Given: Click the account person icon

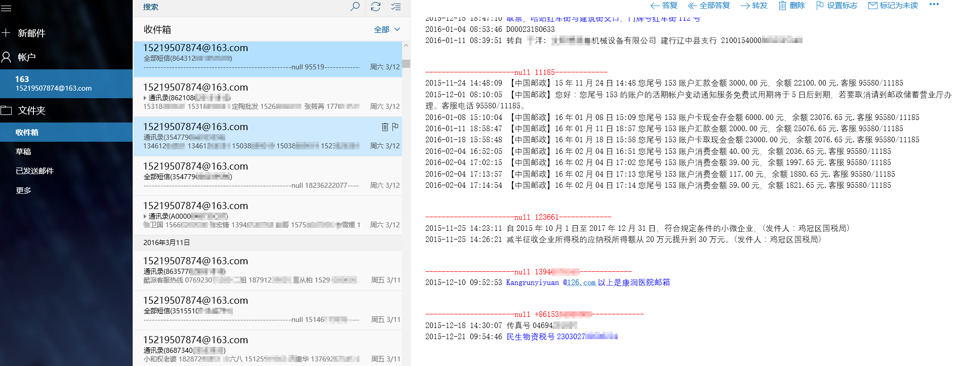Looking at the screenshot, I should (x=6, y=57).
